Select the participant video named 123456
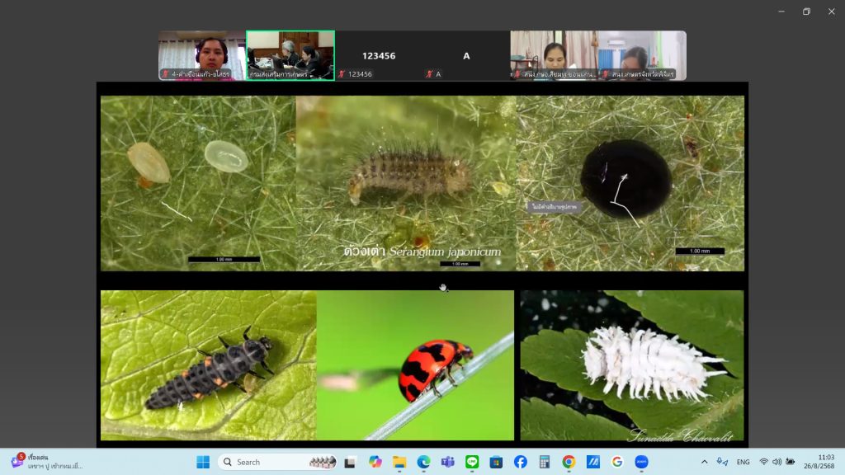This screenshot has height=475, width=845. [x=379, y=56]
